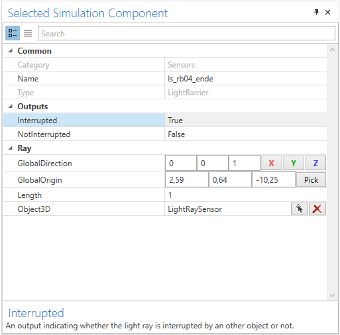
Task: Close the Selected Simulation Component panel
Action: point(327,12)
